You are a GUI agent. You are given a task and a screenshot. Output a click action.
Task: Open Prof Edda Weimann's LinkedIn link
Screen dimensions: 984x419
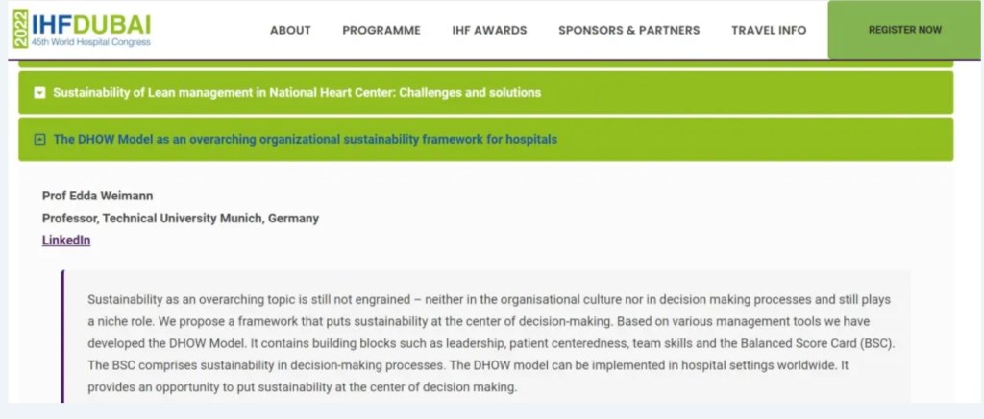click(66, 241)
